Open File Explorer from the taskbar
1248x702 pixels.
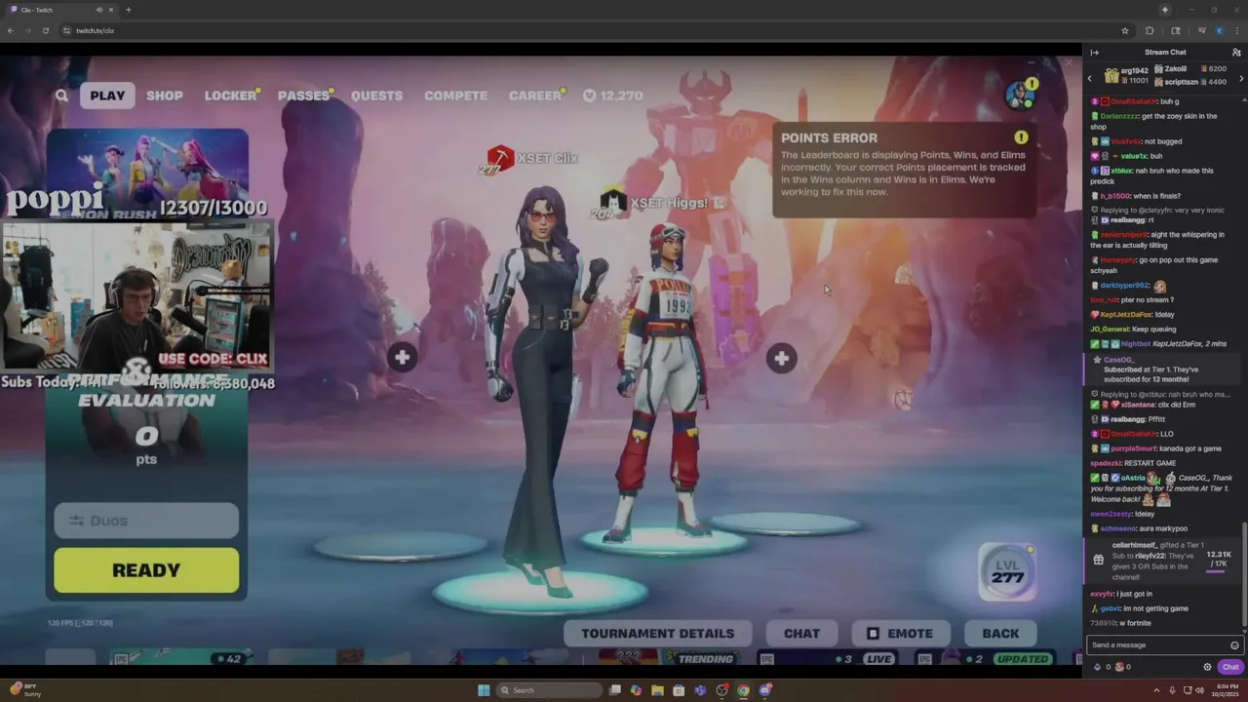(657, 690)
